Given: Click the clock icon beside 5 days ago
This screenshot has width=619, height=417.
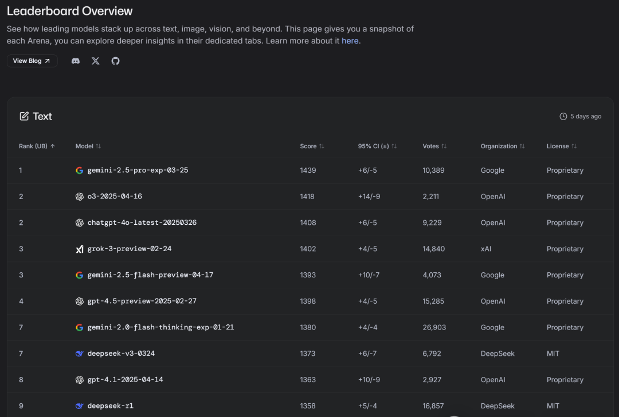Looking at the screenshot, I should pos(563,116).
